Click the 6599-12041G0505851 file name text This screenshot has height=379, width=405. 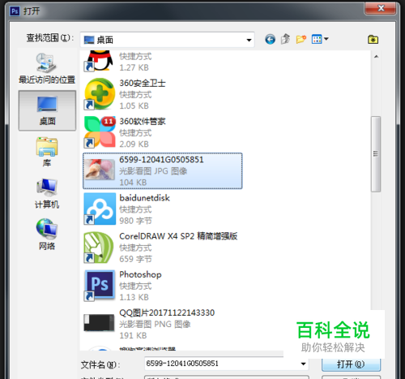[161, 160]
